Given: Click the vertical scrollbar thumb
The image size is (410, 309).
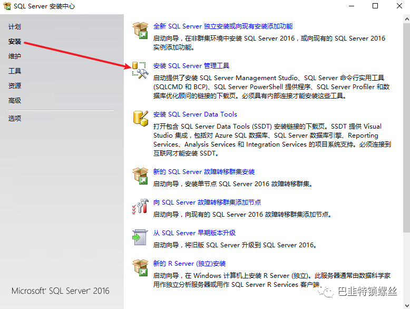Looking at the screenshot, I should pos(407,128).
